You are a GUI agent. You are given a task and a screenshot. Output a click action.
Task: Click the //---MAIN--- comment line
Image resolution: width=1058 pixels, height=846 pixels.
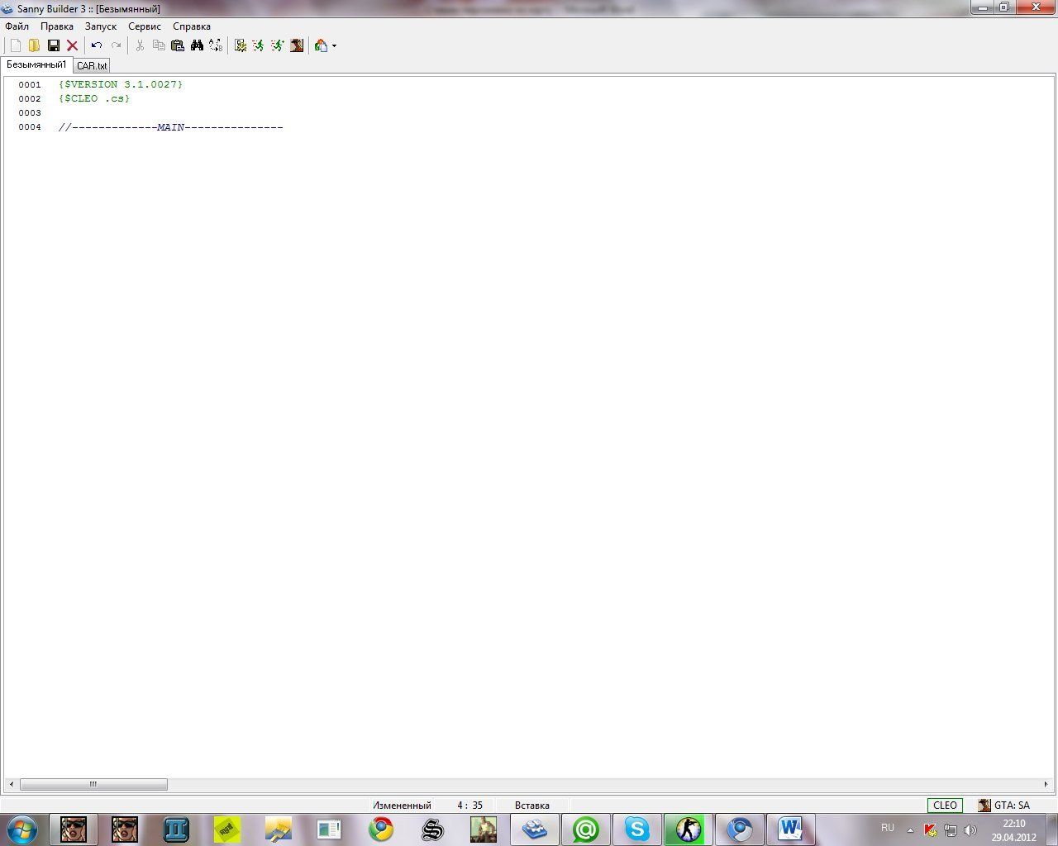point(171,127)
